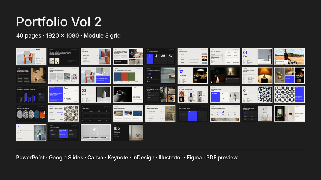This screenshot has height=180, width=321.
Task: Open the 'studio at a glance' slide
Action: pos(160,57)
